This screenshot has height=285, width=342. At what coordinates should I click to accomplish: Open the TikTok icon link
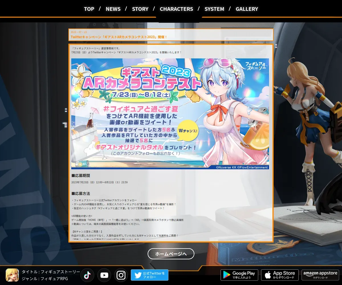click(87, 275)
